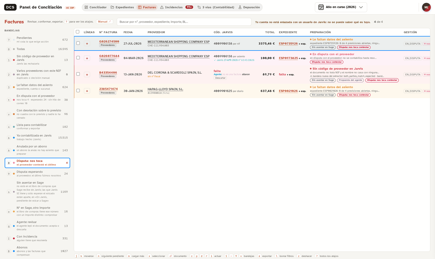Expand lines of invoice G026077684 with plus
Viewport: 435px width, 259px height.
[x=87, y=58]
